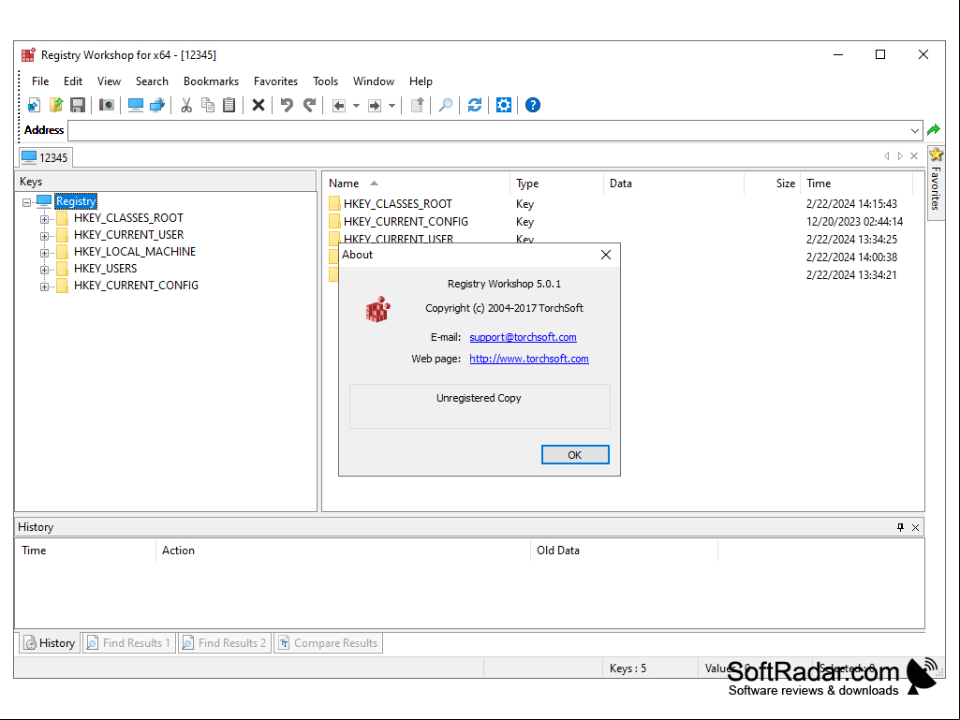The height and width of the screenshot is (720, 960).
Task: Open the Back history dropdown arrow
Action: coord(356,105)
